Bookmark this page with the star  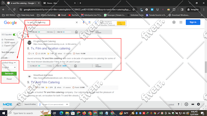pos(134,9)
